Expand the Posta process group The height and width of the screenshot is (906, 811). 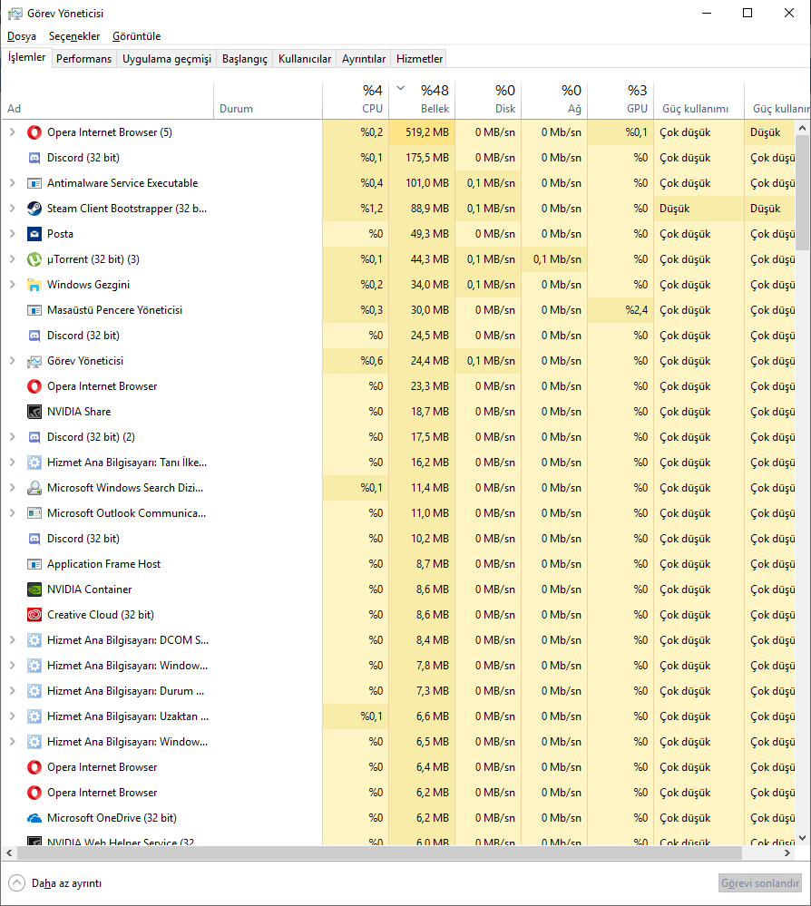coord(12,234)
